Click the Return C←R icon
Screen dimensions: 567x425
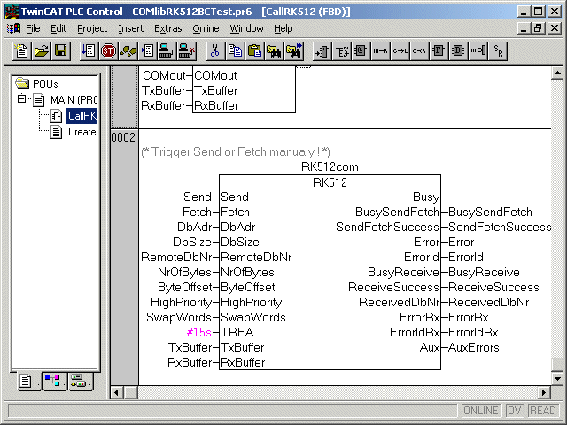click(x=419, y=51)
